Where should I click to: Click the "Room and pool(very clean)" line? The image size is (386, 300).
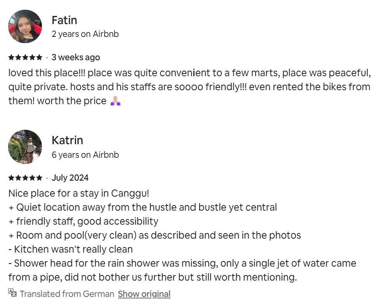[x=158, y=235]
